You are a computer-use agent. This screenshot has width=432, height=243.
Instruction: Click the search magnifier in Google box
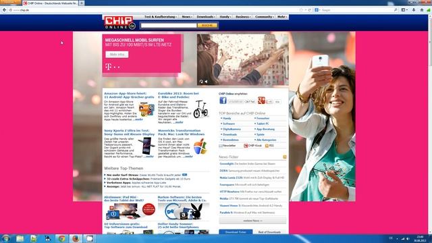click(396, 10)
